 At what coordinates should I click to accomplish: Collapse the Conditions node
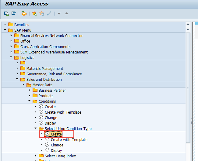coord(30,101)
